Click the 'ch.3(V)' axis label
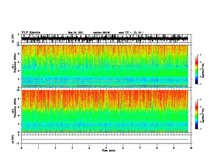 13,139
